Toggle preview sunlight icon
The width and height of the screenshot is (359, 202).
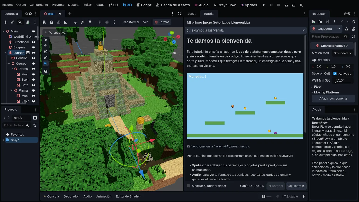[x=100, y=22]
